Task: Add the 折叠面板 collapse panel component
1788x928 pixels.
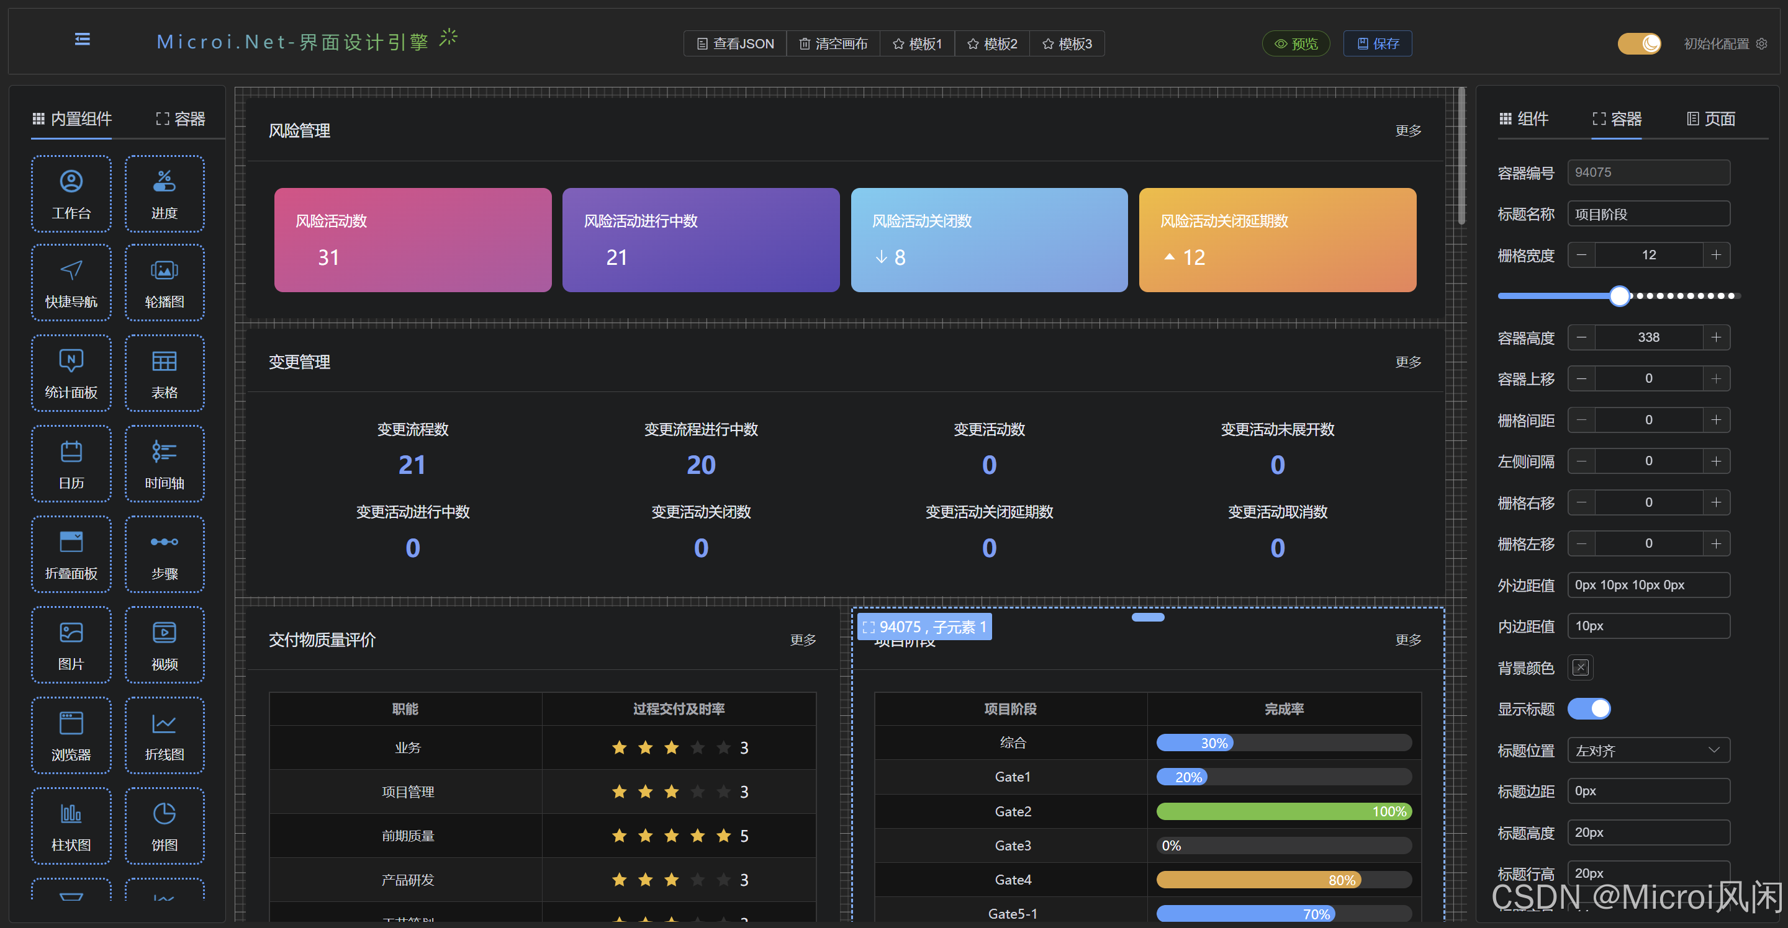Action: (71, 554)
